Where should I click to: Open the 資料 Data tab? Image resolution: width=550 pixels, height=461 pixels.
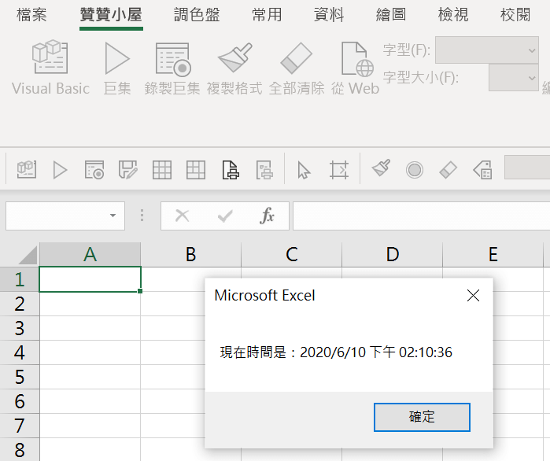[x=329, y=15]
